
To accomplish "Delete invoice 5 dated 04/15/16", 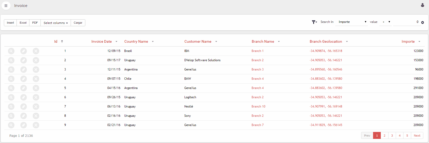I will click(x=36, y=88).
